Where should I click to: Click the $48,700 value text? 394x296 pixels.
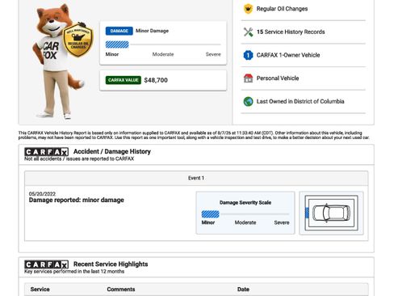(x=156, y=80)
